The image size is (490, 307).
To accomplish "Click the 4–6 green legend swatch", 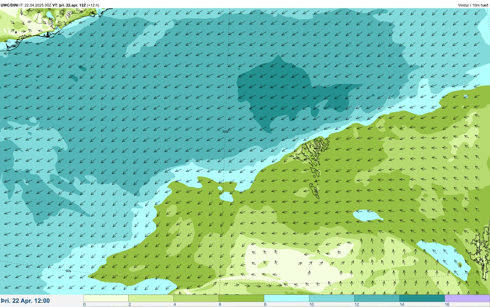I will click(196, 298).
